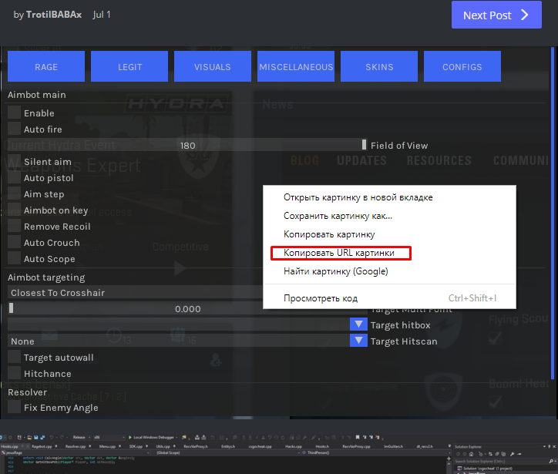The image size is (558, 474).
Task: Check the Fix Enemy Angle option
Action: (x=14, y=407)
